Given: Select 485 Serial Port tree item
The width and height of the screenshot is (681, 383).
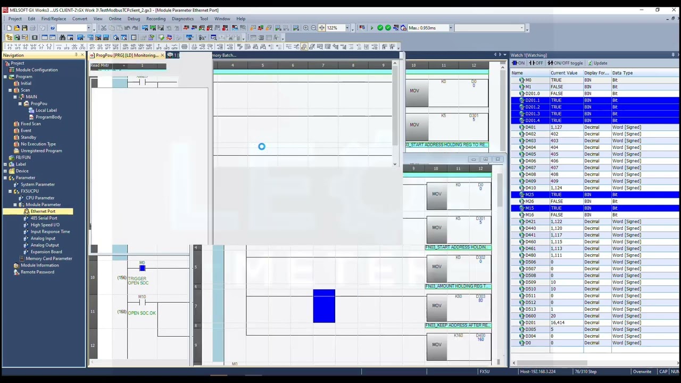Looking at the screenshot, I should pyautogui.click(x=44, y=218).
